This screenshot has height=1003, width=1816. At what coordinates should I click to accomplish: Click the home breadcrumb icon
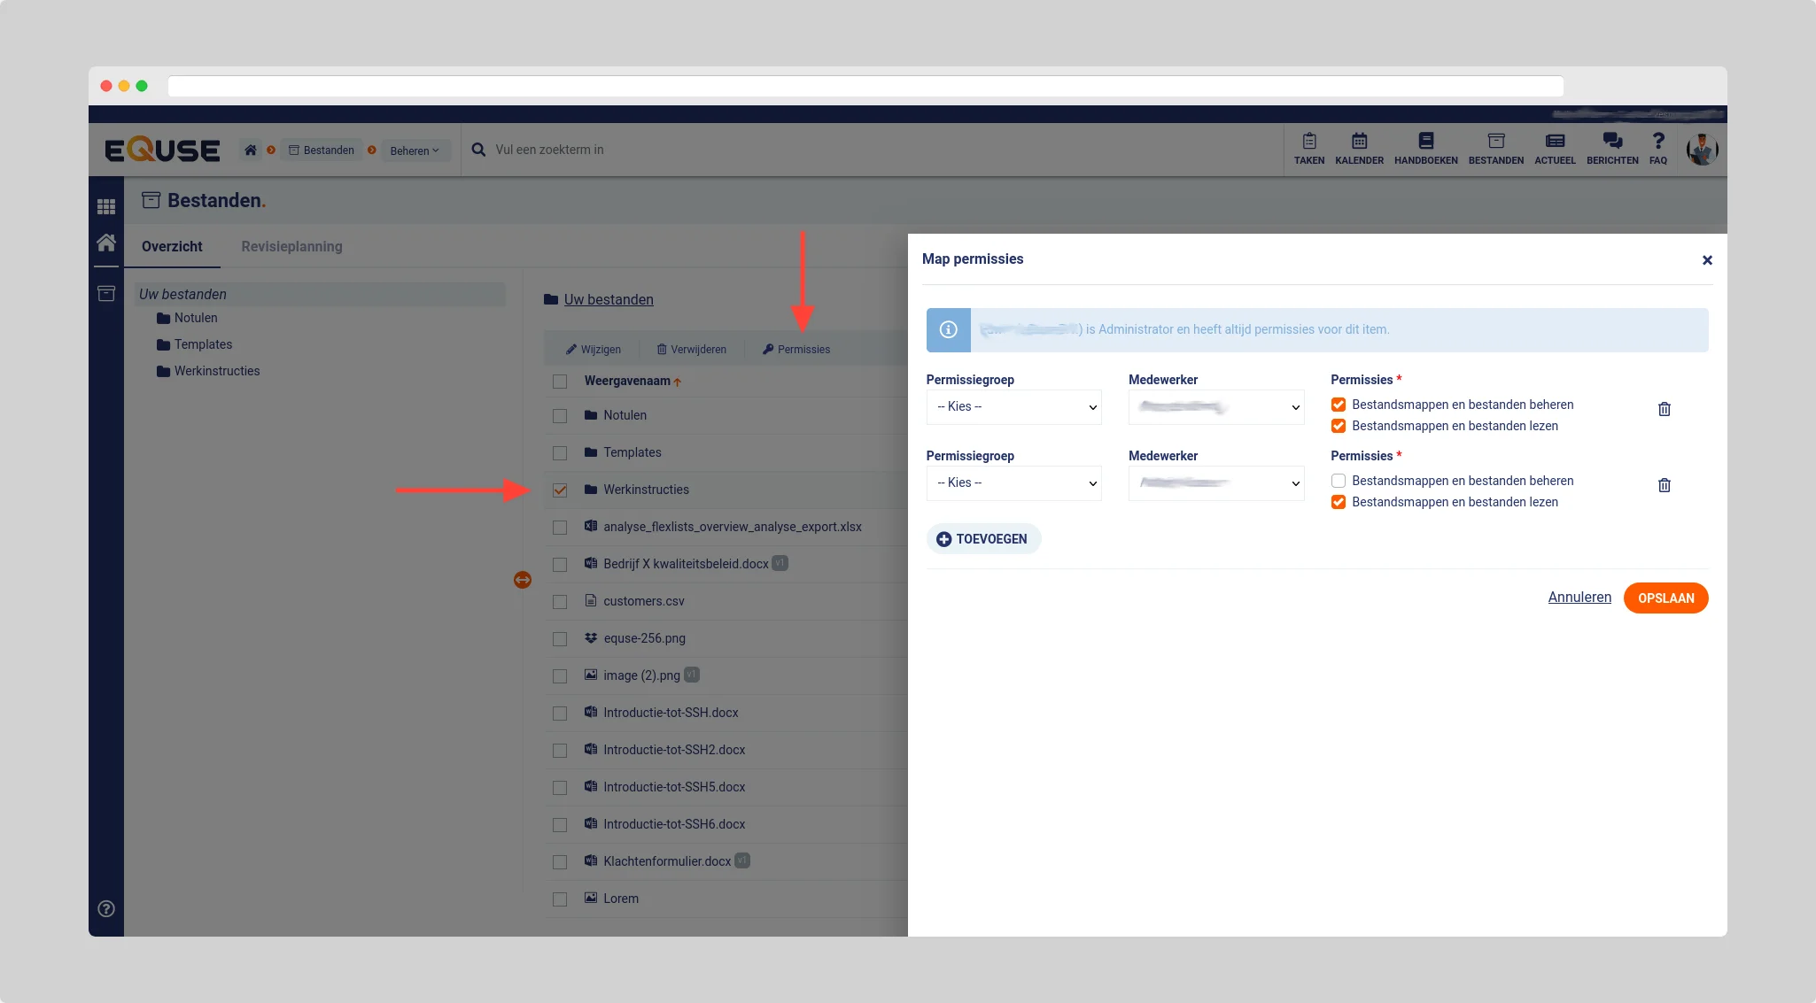point(251,150)
